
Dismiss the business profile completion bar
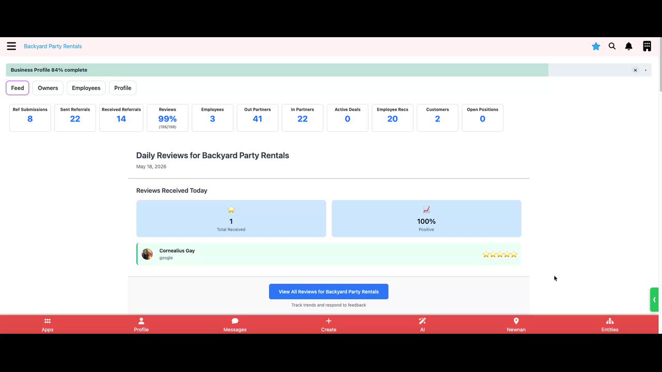[x=636, y=70]
